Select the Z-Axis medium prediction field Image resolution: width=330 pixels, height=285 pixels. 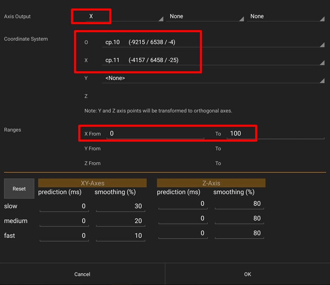click(x=183, y=219)
